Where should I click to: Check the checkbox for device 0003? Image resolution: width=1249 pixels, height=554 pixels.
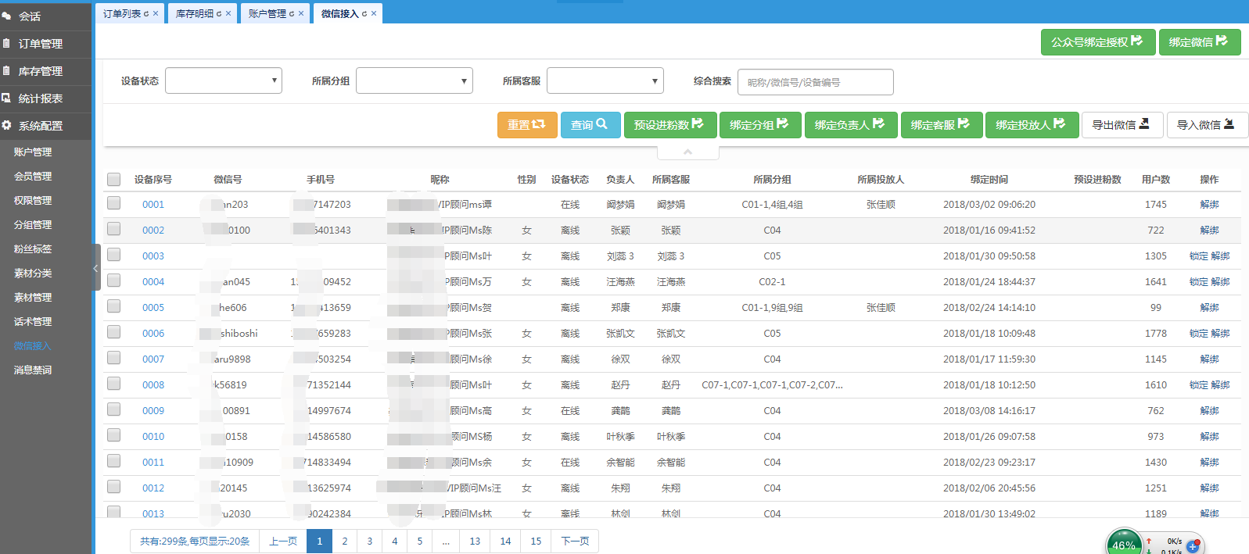[114, 255]
